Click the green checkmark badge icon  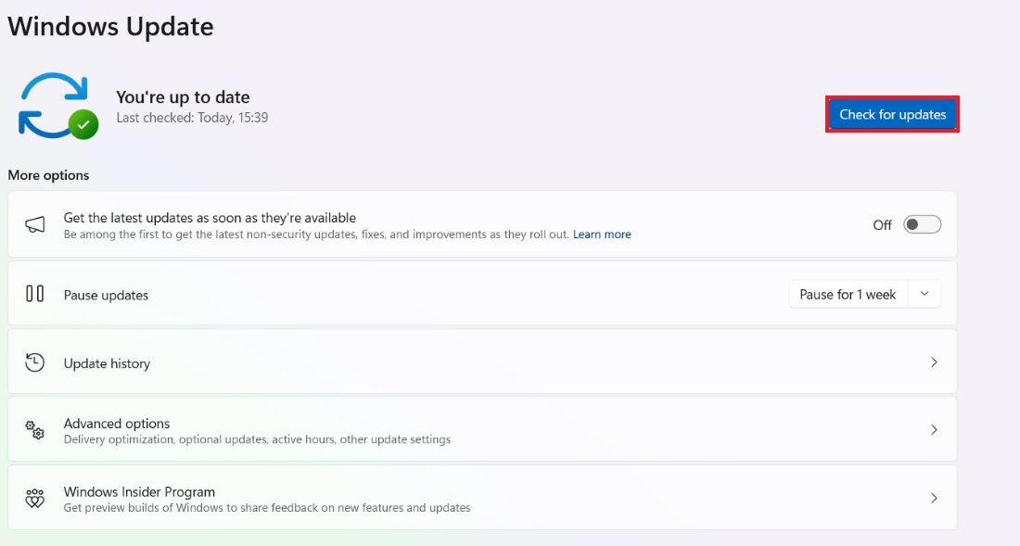point(84,124)
